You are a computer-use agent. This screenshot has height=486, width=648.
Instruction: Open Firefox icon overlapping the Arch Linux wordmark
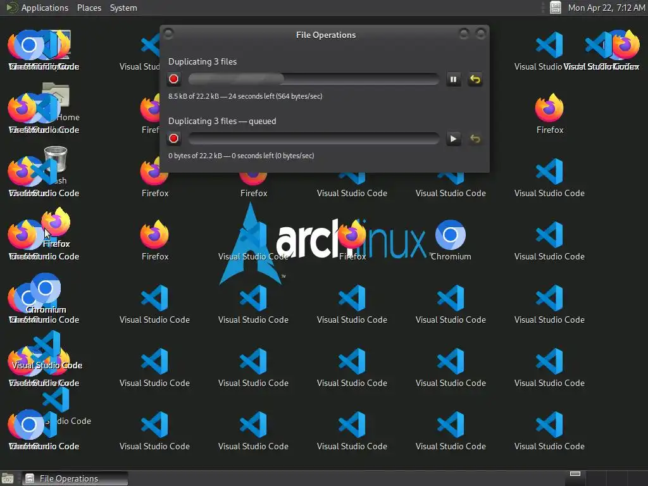[352, 240]
